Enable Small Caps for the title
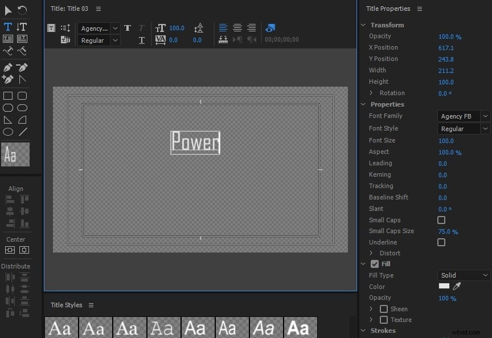 coord(441,220)
